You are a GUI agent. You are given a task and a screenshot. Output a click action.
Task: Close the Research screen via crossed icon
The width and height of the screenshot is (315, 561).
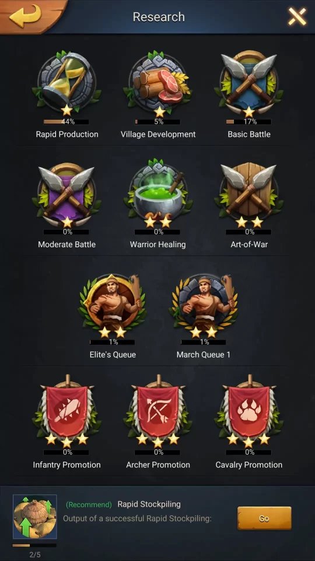(297, 16)
